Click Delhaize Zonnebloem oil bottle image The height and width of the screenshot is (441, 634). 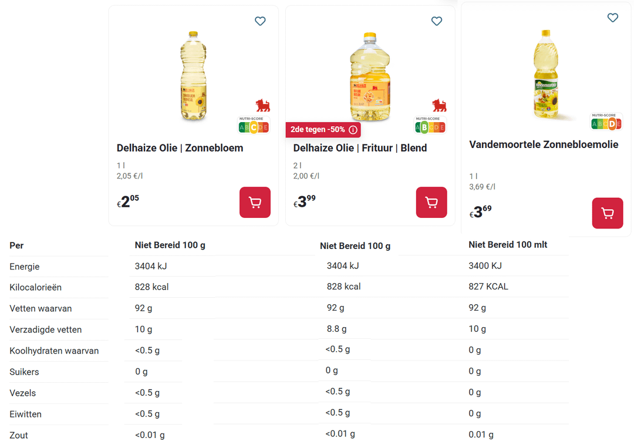pyautogui.click(x=193, y=76)
